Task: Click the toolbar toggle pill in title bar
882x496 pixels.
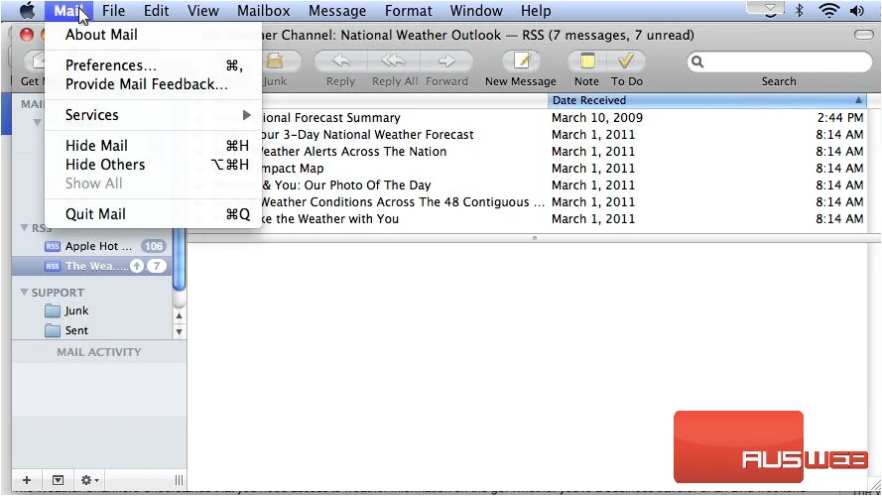Action: click(x=863, y=35)
